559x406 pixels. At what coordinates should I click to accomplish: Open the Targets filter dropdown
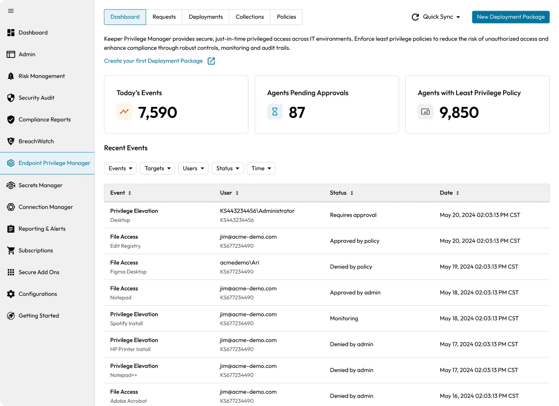pyautogui.click(x=158, y=168)
